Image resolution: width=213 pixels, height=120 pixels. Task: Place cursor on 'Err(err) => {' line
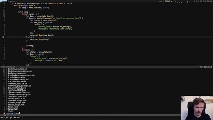click(x=29, y=50)
